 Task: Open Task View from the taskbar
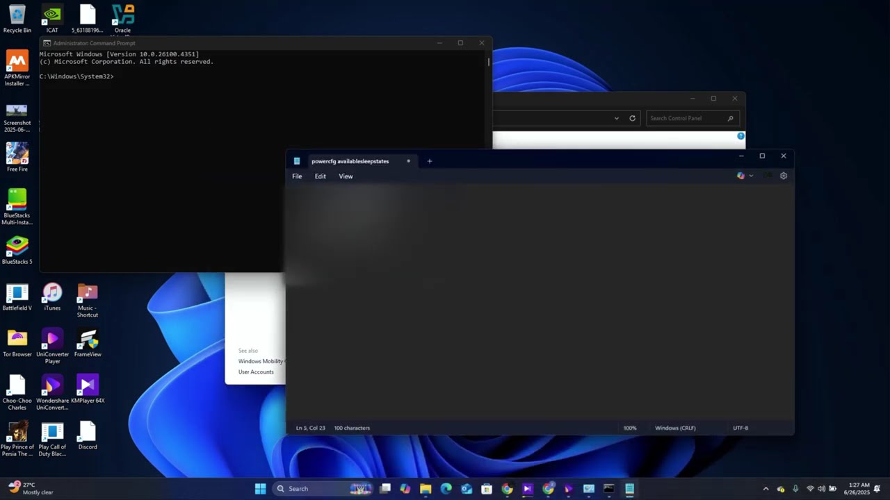385,489
